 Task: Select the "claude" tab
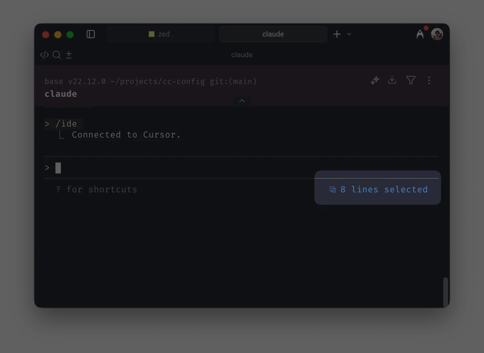coord(273,34)
